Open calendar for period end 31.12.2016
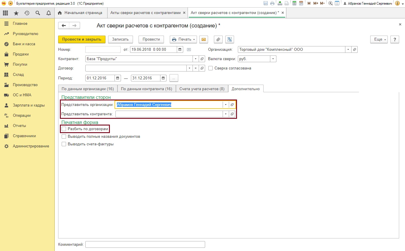 (x=163, y=78)
